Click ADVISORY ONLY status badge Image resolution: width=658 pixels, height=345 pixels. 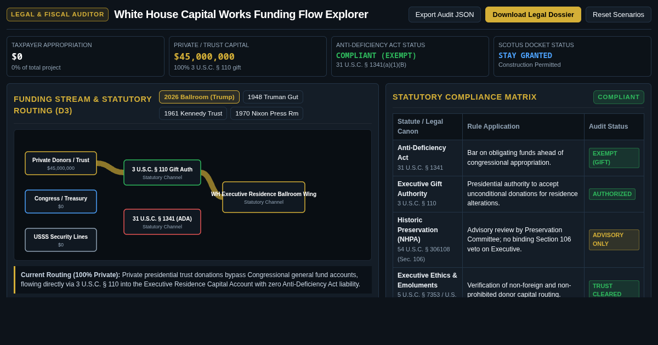click(614, 239)
